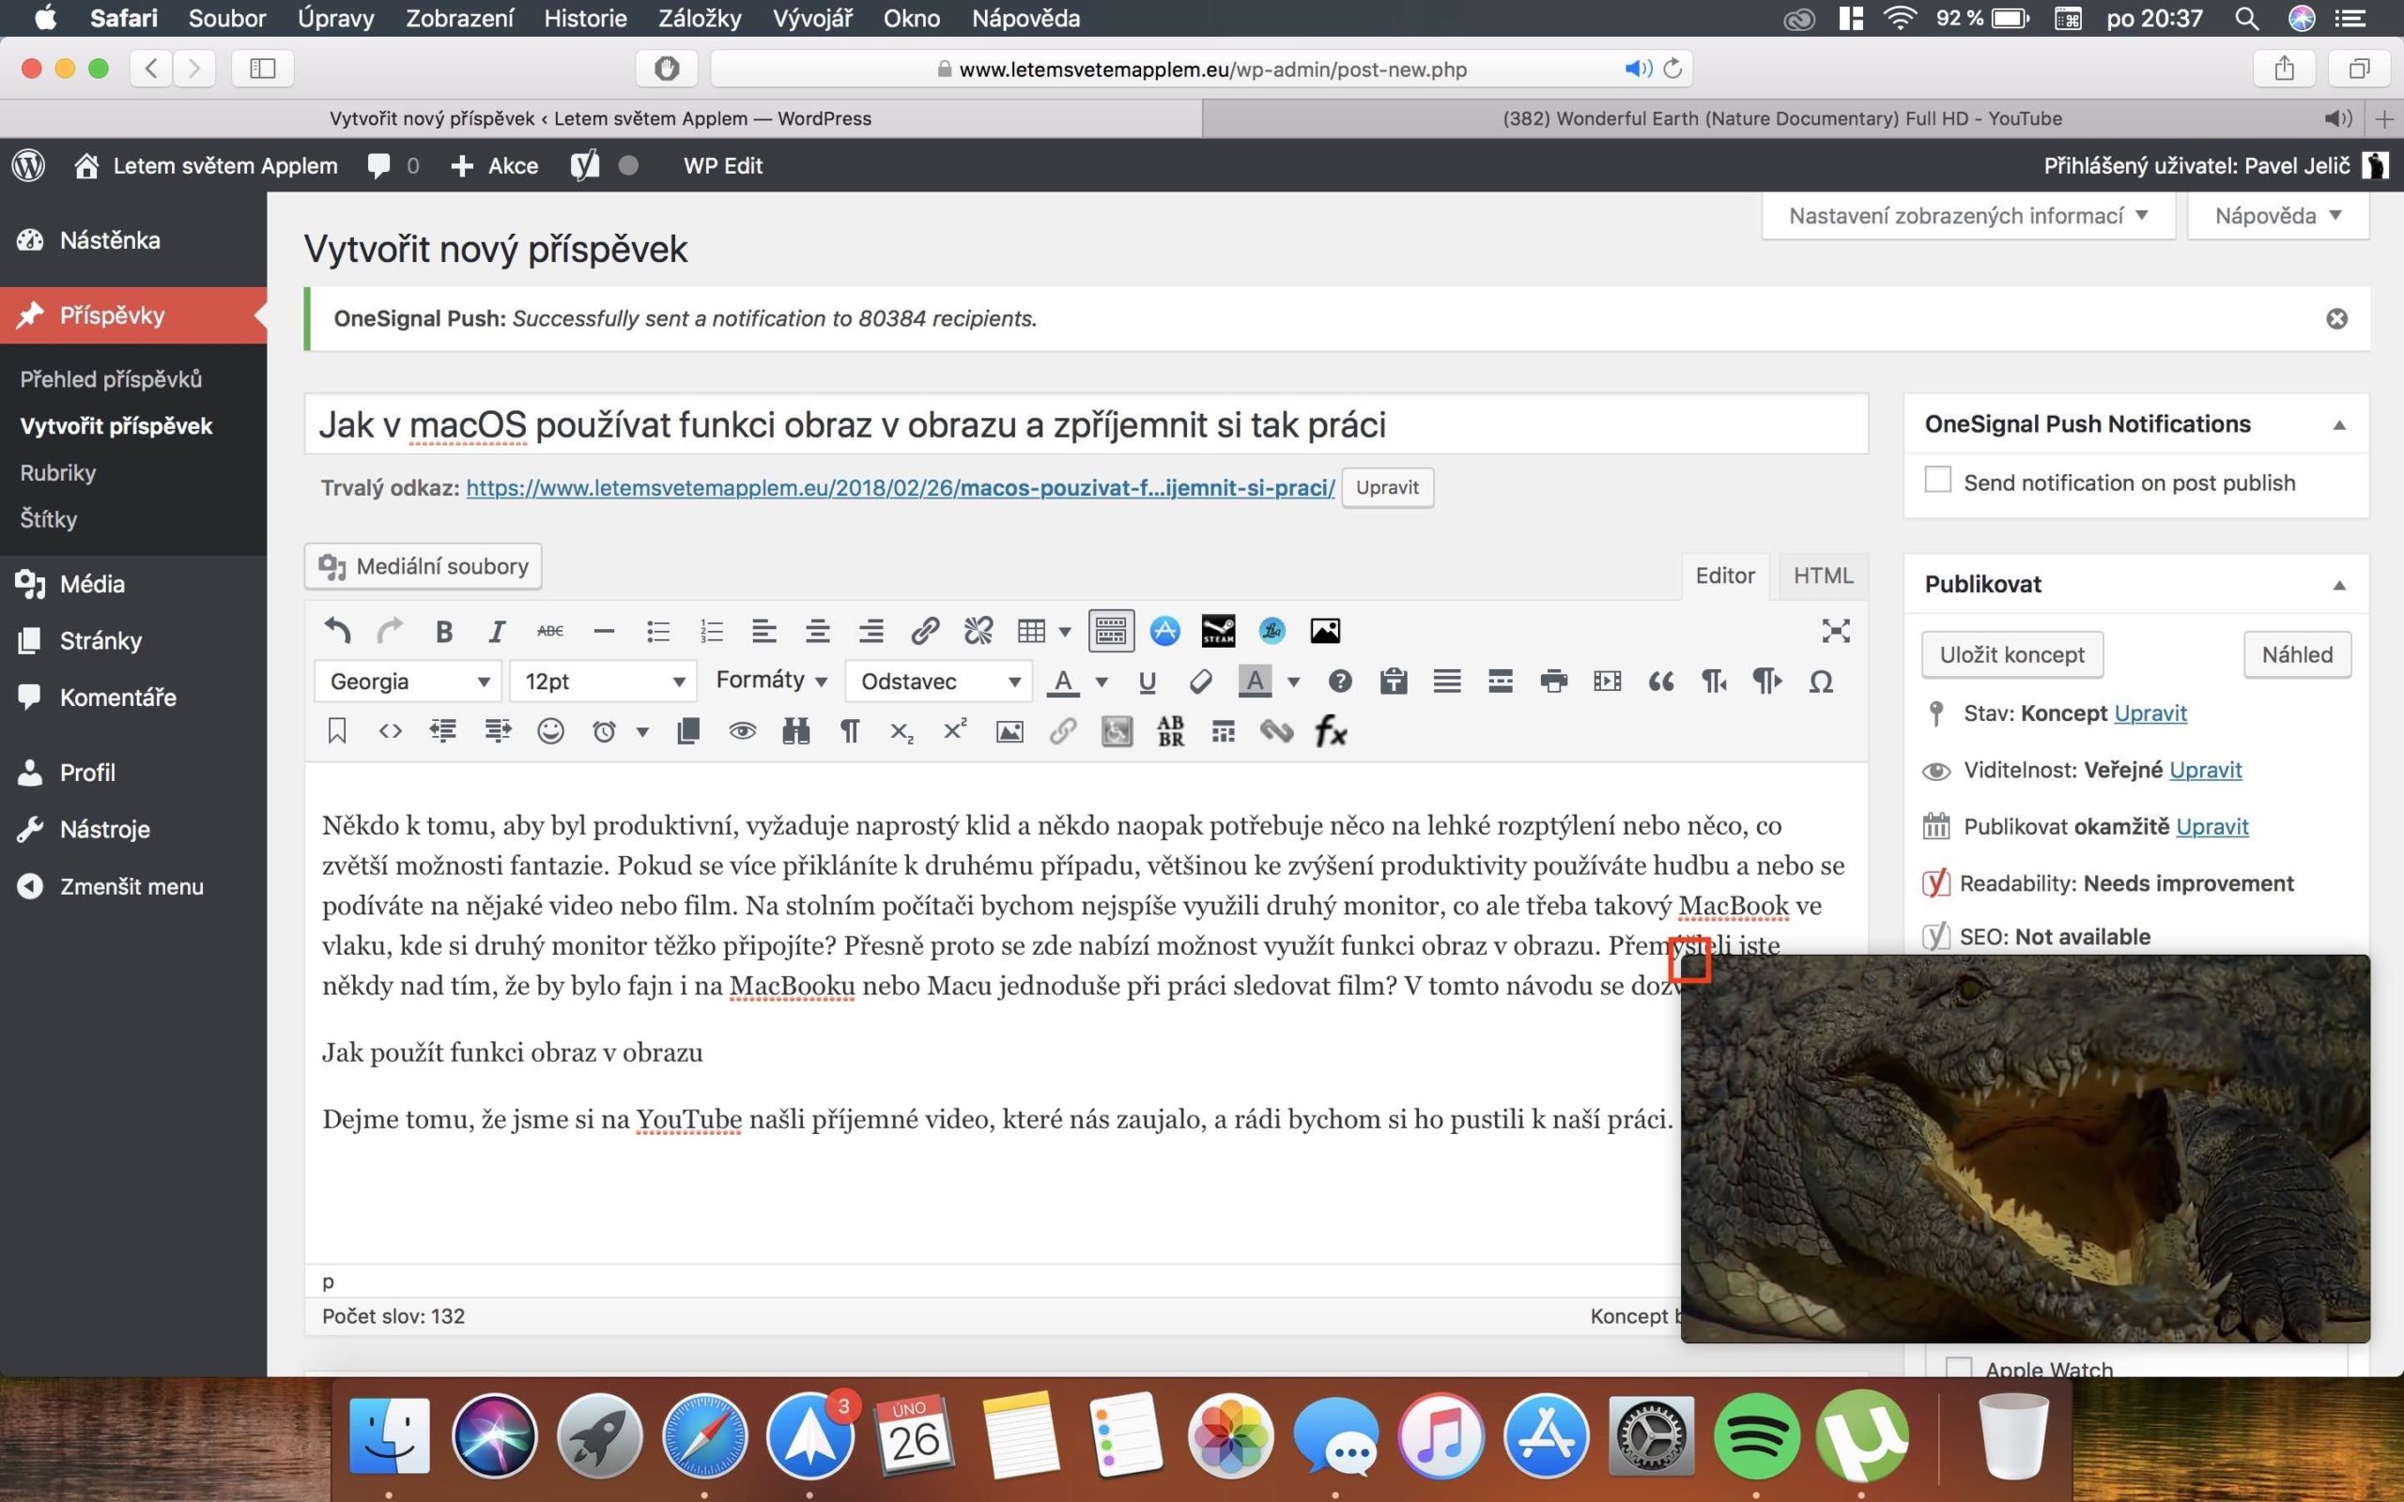Switch to the HTML editor tab
Screen dimensions: 2404x1502
(x=1823, y=576)
